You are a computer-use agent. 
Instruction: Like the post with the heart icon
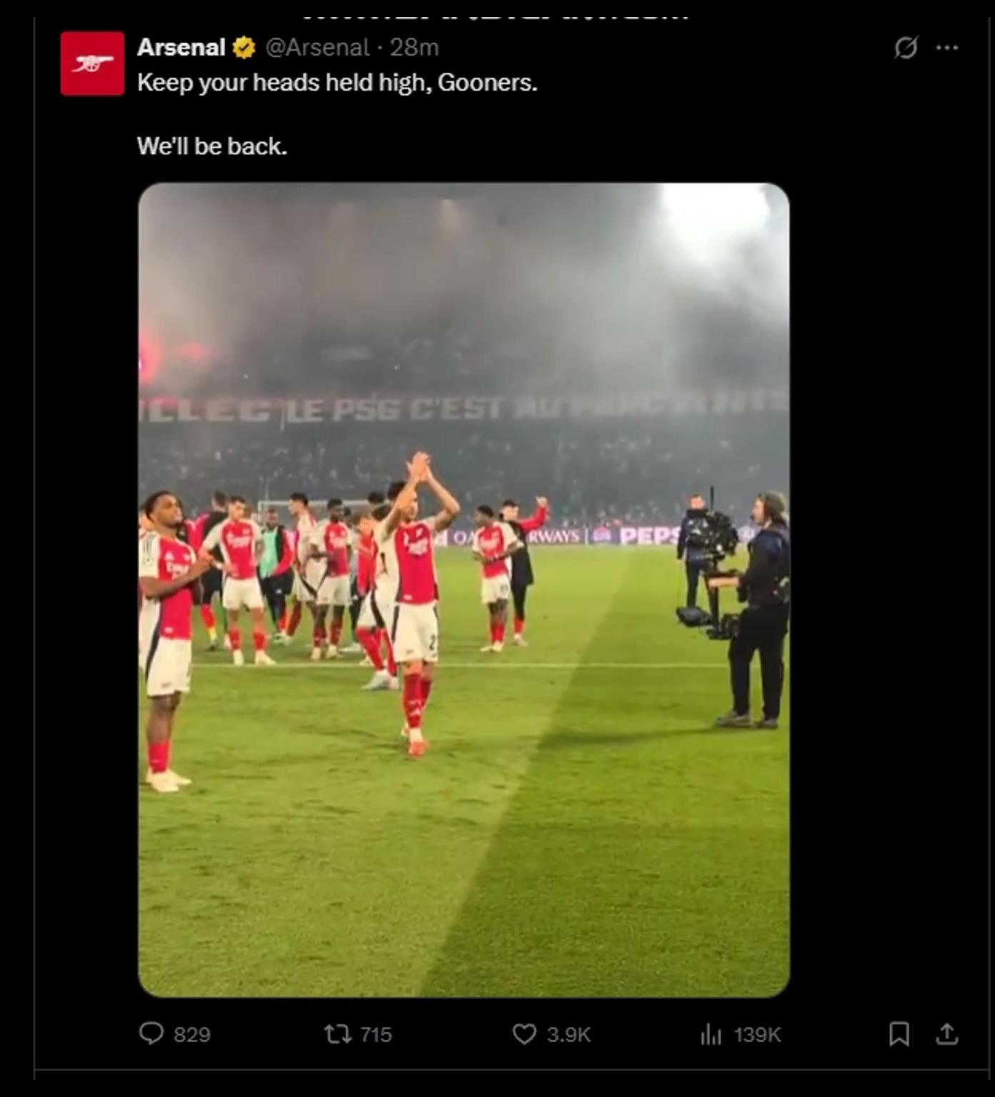(x=524, y=1033)
